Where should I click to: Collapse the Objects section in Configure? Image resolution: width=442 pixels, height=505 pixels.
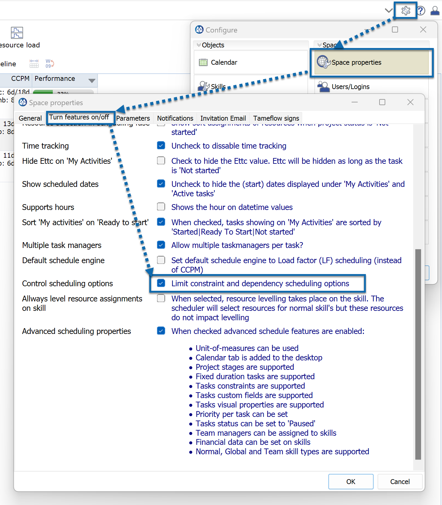click(x=199, y=45)
